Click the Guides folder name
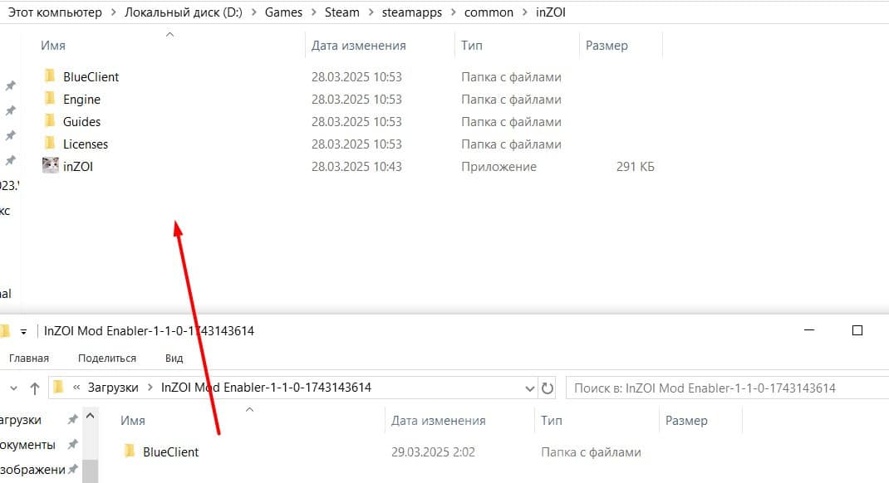The height and width of the screenshot is (483, 889). click(81, 122)
